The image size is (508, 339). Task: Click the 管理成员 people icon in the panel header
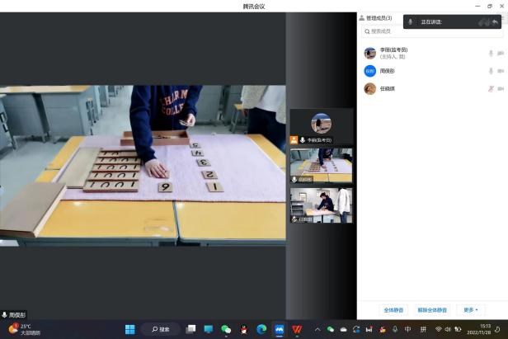[x=361, y=18]
